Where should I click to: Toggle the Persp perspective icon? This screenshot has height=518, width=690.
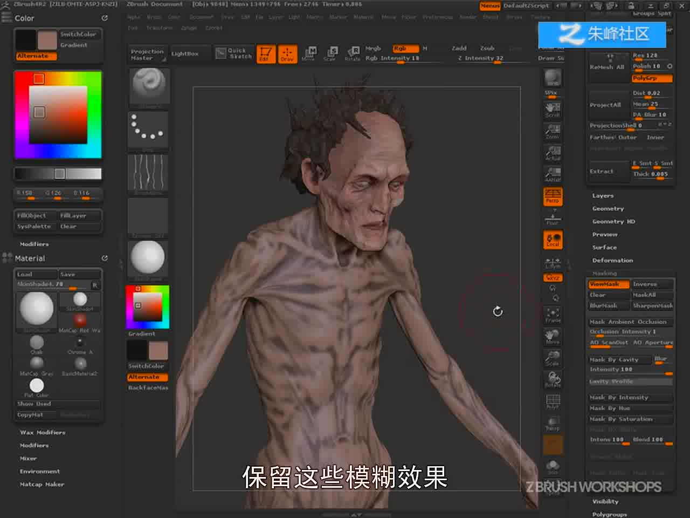coord(553,196)
